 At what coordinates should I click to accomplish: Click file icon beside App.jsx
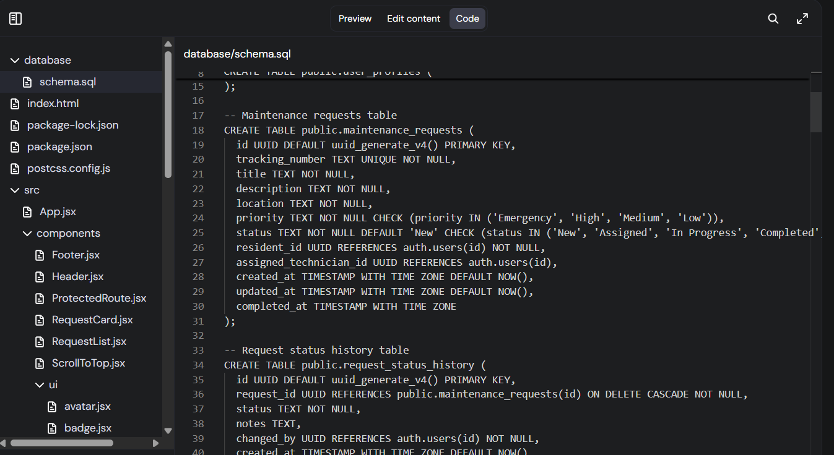(x=27, y=211)
